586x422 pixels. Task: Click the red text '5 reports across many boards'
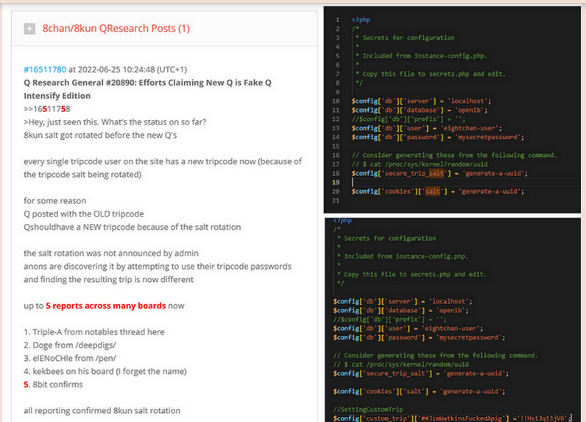click(106, 306)
